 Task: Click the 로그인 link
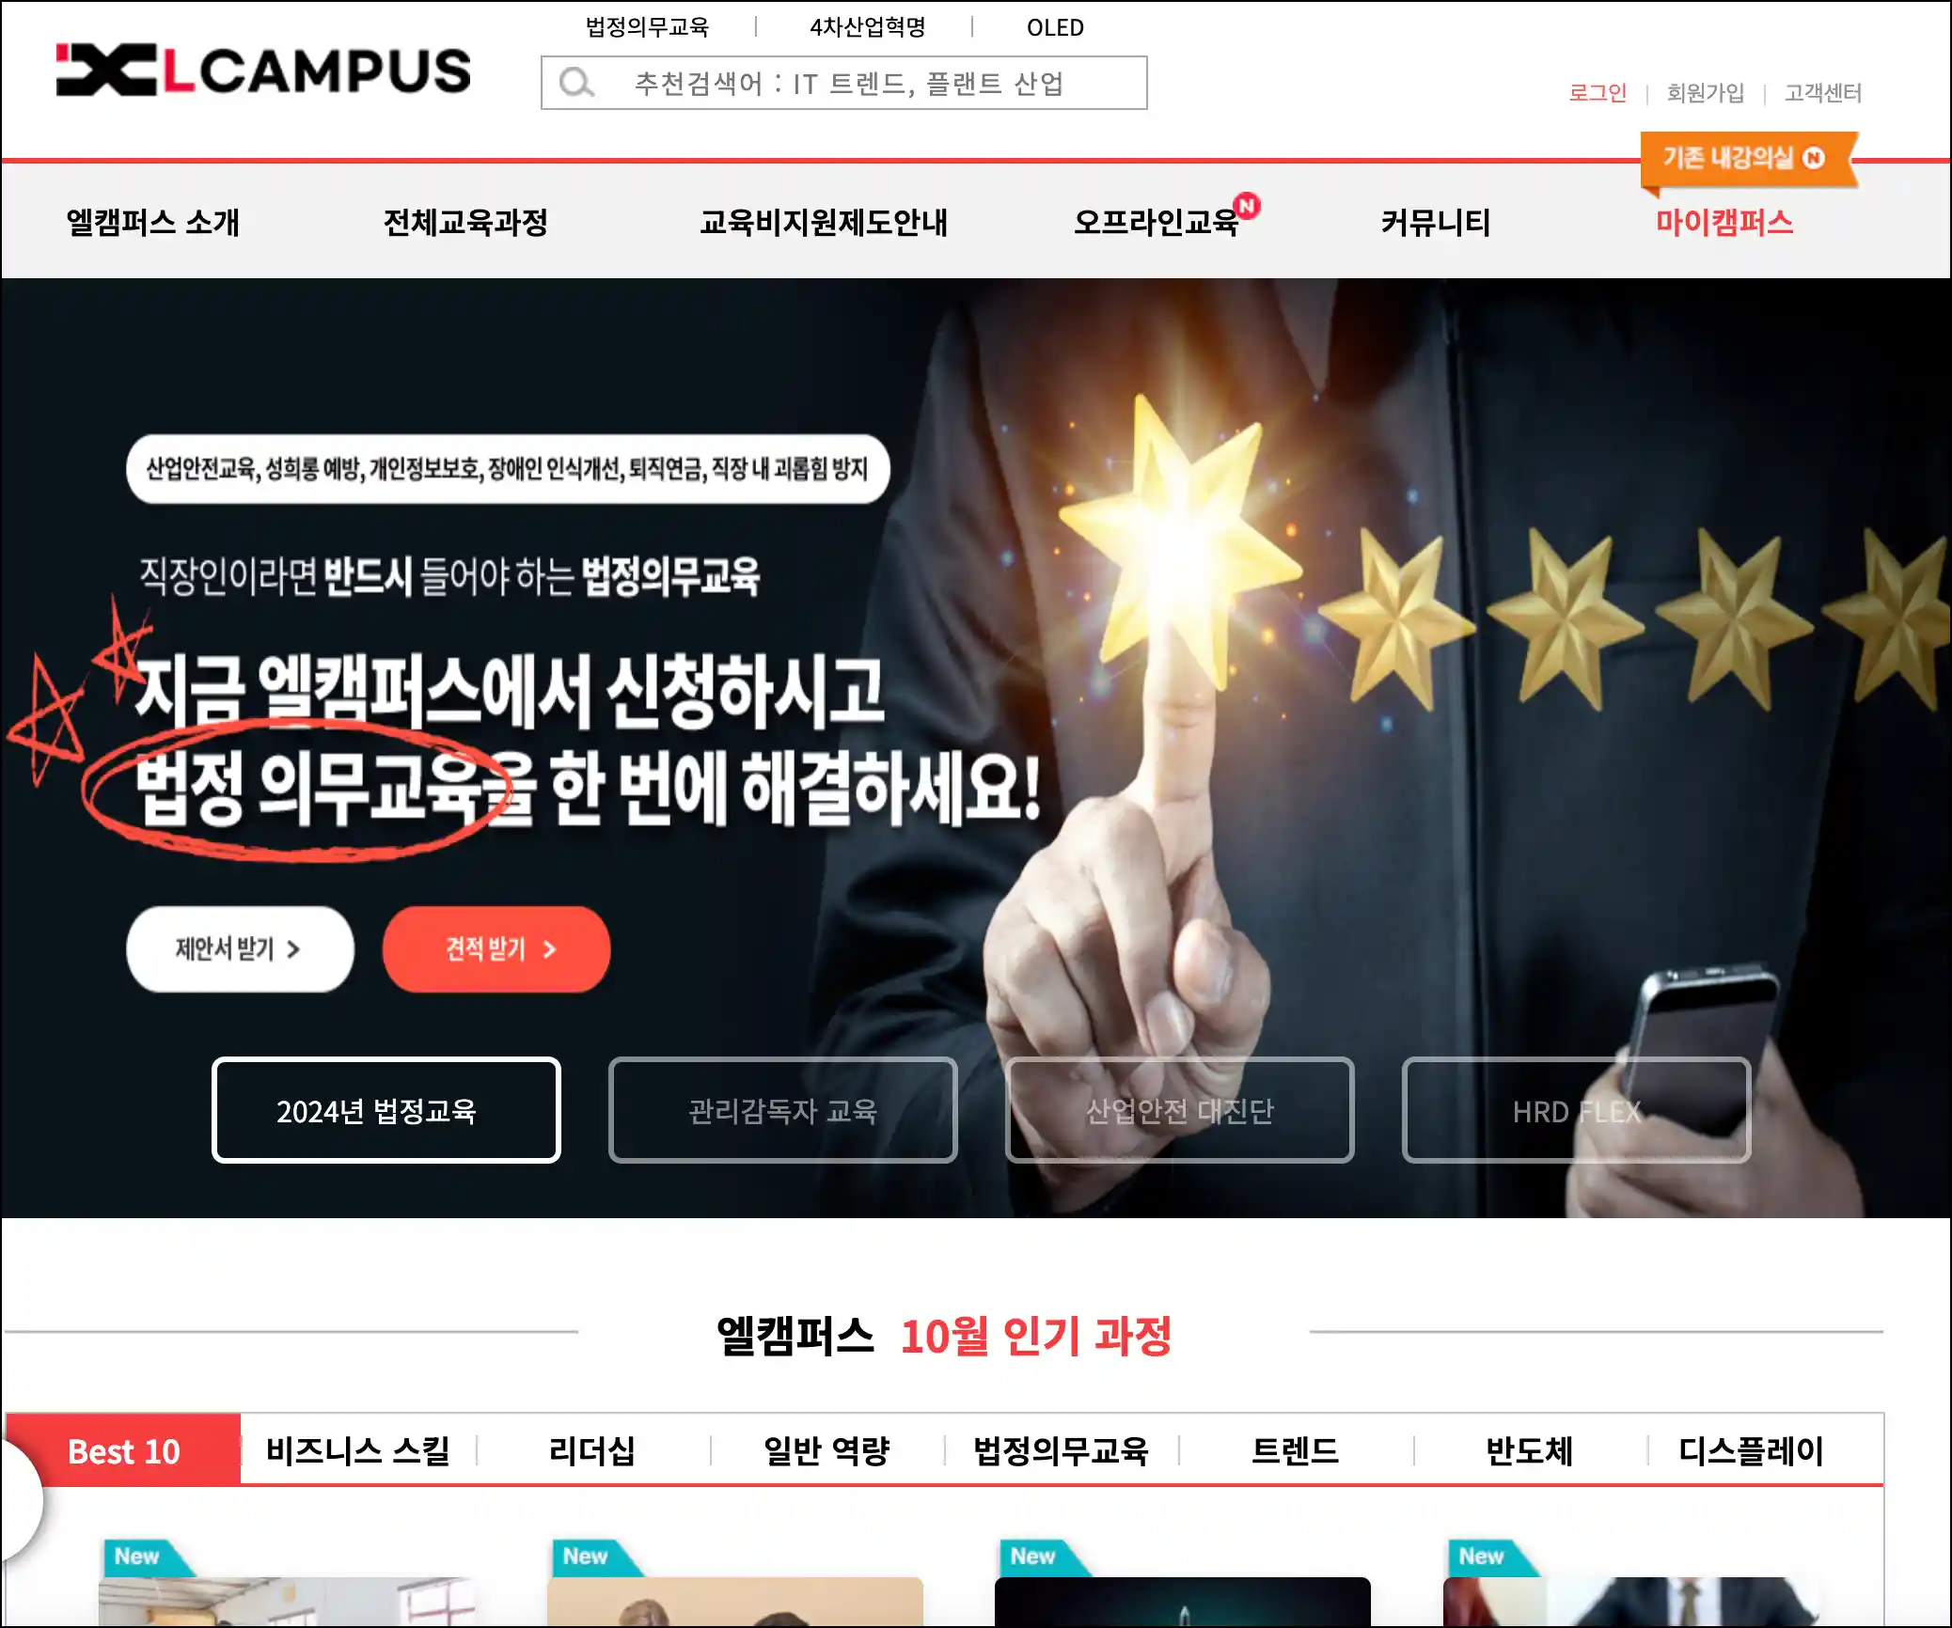tap(1597, 93)
